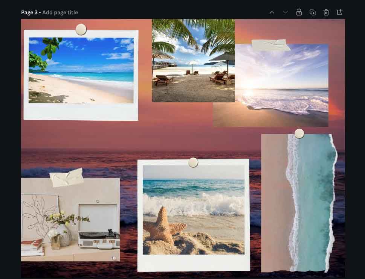The height and width of the screenshot is (279, 365).
Task: Select the tape strip on the sunrise wave photo
Action: point(270,45)
